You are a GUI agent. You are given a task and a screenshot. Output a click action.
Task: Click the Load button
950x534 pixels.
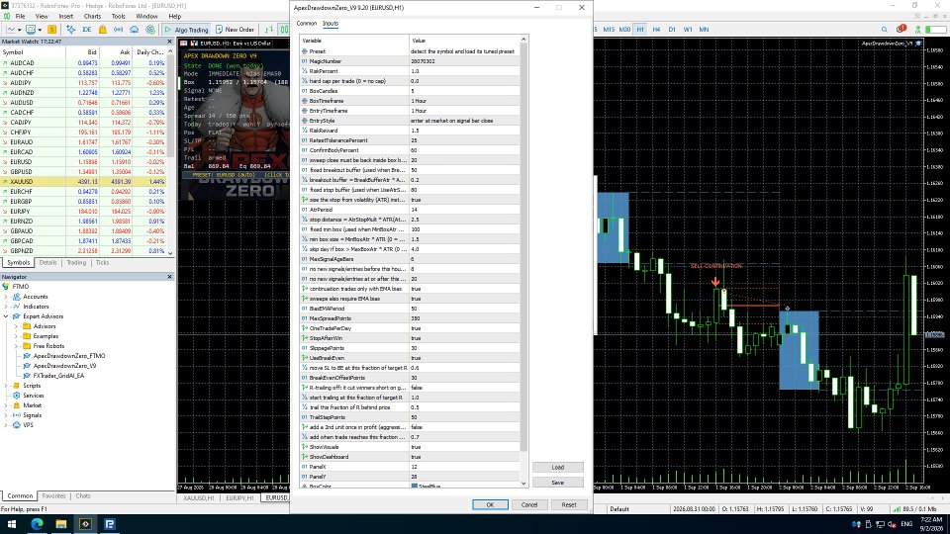coord(558,468)
